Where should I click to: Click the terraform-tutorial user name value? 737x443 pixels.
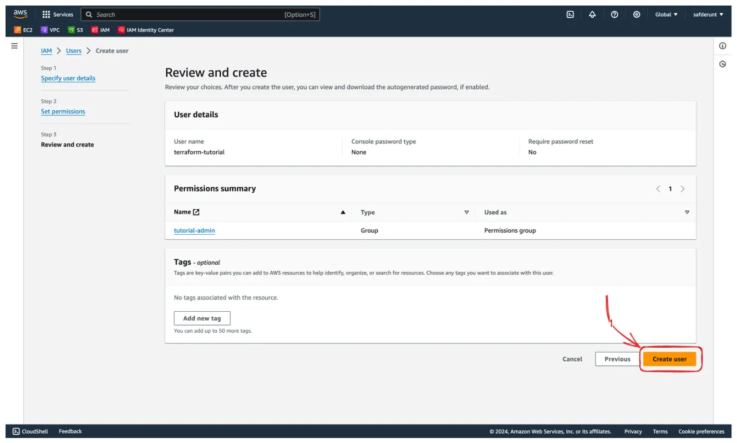coord(199,152)
